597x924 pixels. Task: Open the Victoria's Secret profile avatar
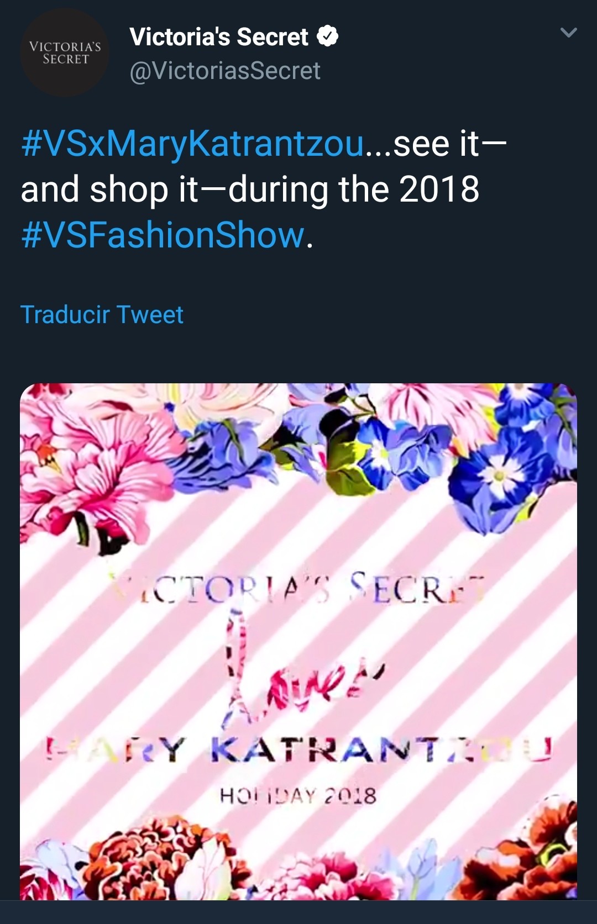(x=65, y=53)
